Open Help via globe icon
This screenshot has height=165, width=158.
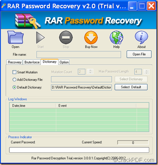(116, 37)
